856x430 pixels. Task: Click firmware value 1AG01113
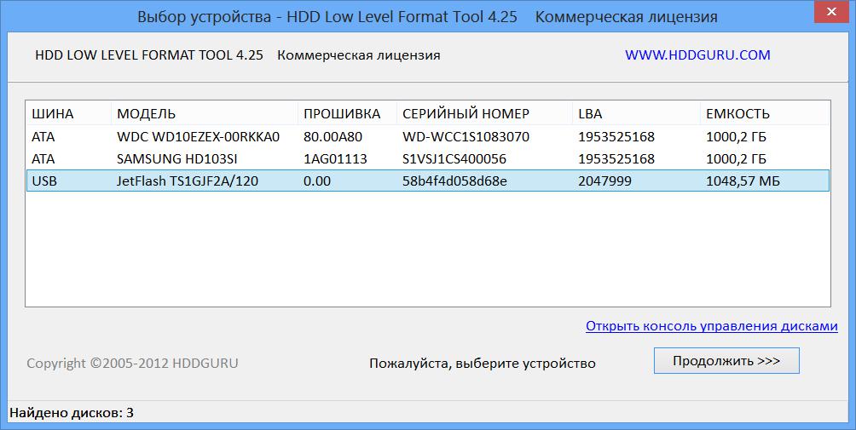coord(335,158)
